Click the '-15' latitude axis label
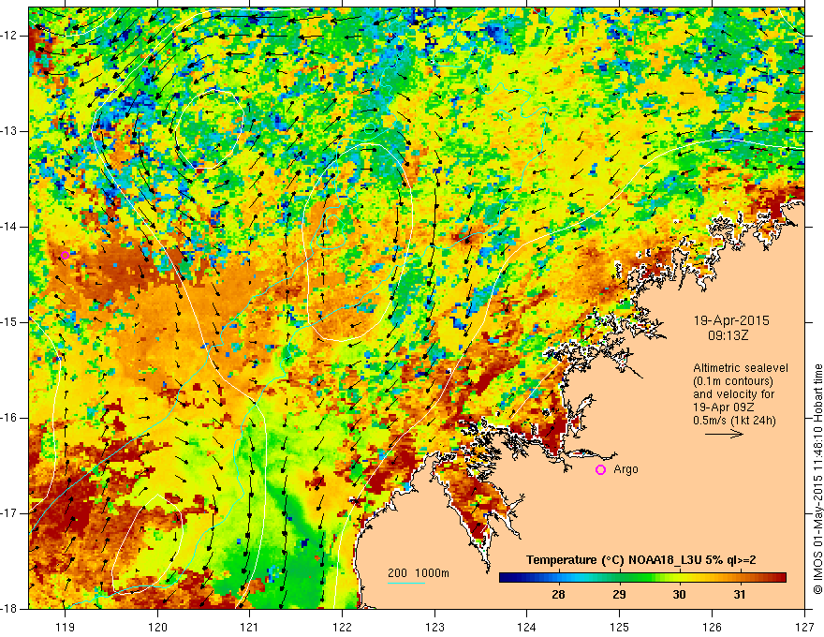Image resolution: width=824 pixels, height=637 pixels. click(x=10, y=322)
